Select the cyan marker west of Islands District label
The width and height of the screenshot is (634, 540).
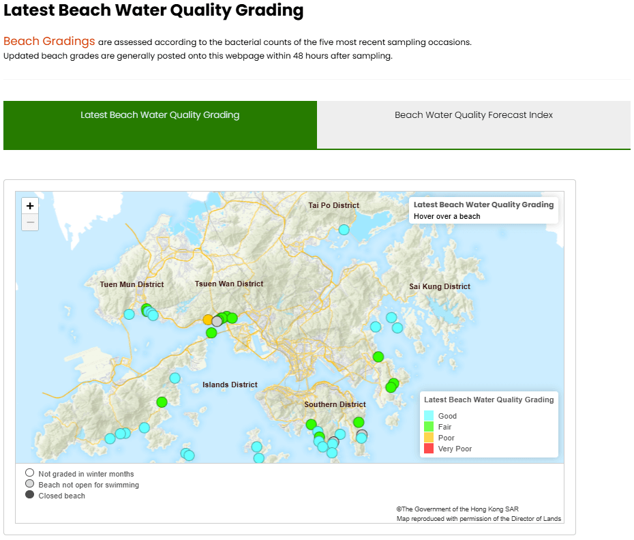[x=174, y=377]
